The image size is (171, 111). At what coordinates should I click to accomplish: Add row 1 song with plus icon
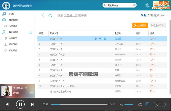[x=100, y=39]
